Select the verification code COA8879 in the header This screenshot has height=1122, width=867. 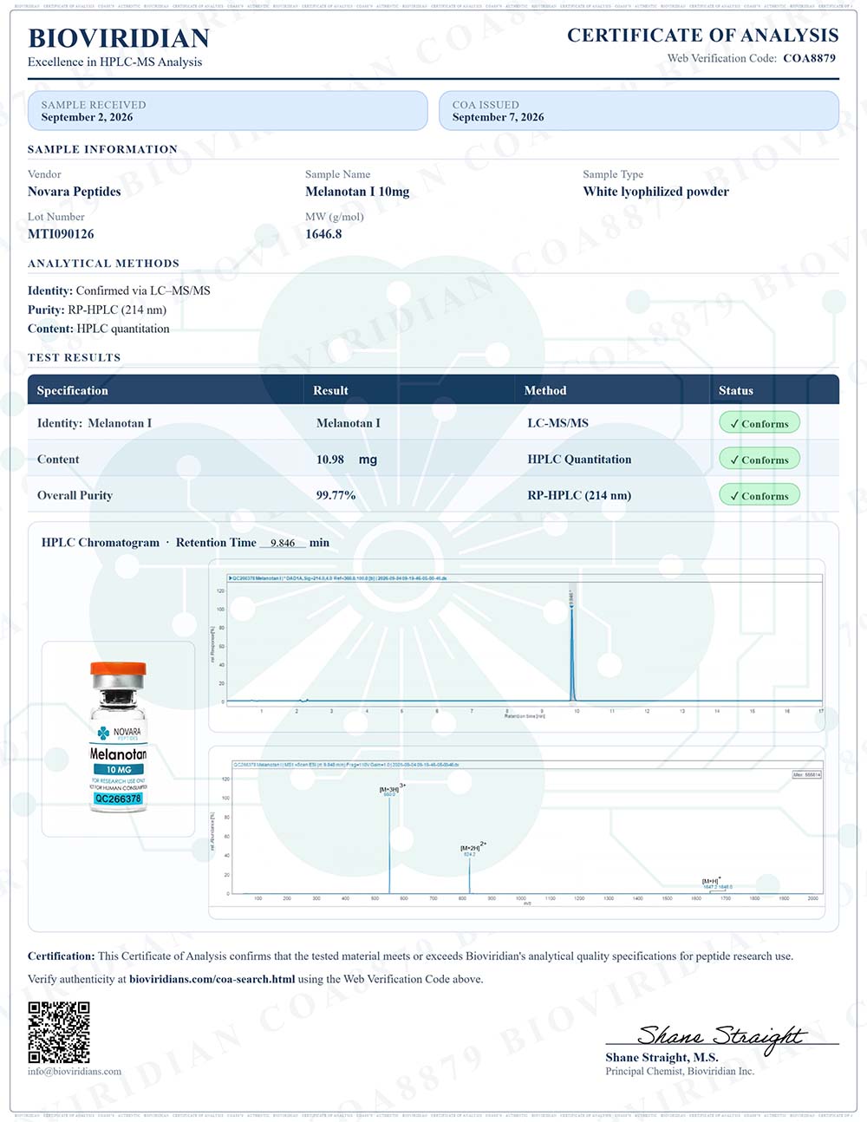click(809, 58)
